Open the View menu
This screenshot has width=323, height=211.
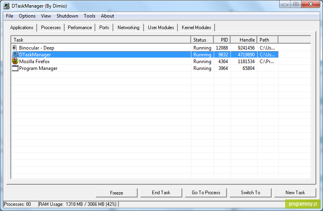tap(46, 16)
